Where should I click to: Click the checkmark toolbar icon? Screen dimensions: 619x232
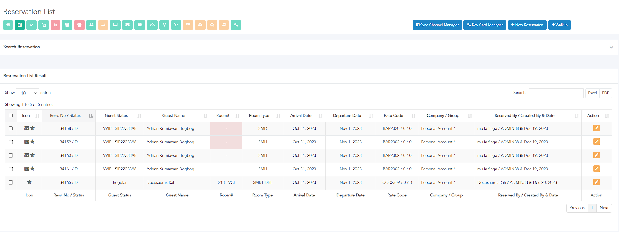click(x=31, y=25)
